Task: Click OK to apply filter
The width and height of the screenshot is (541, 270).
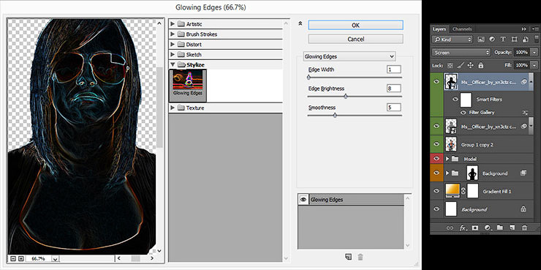Action: point(355,25)
